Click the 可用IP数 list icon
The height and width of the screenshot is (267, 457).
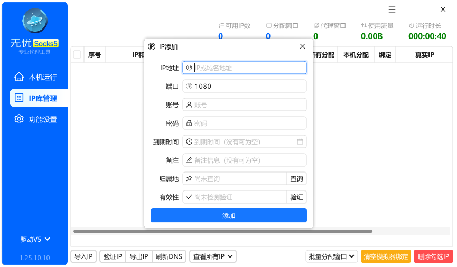(x=221, y=25)
